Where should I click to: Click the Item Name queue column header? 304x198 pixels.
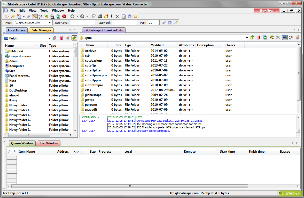click(36, 152)
